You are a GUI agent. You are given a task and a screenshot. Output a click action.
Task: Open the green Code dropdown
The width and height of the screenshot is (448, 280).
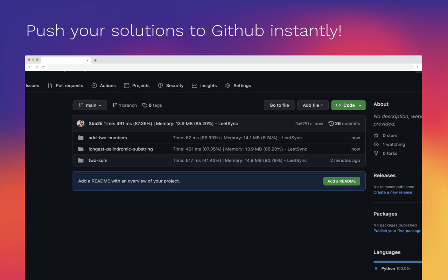[348, 105]
